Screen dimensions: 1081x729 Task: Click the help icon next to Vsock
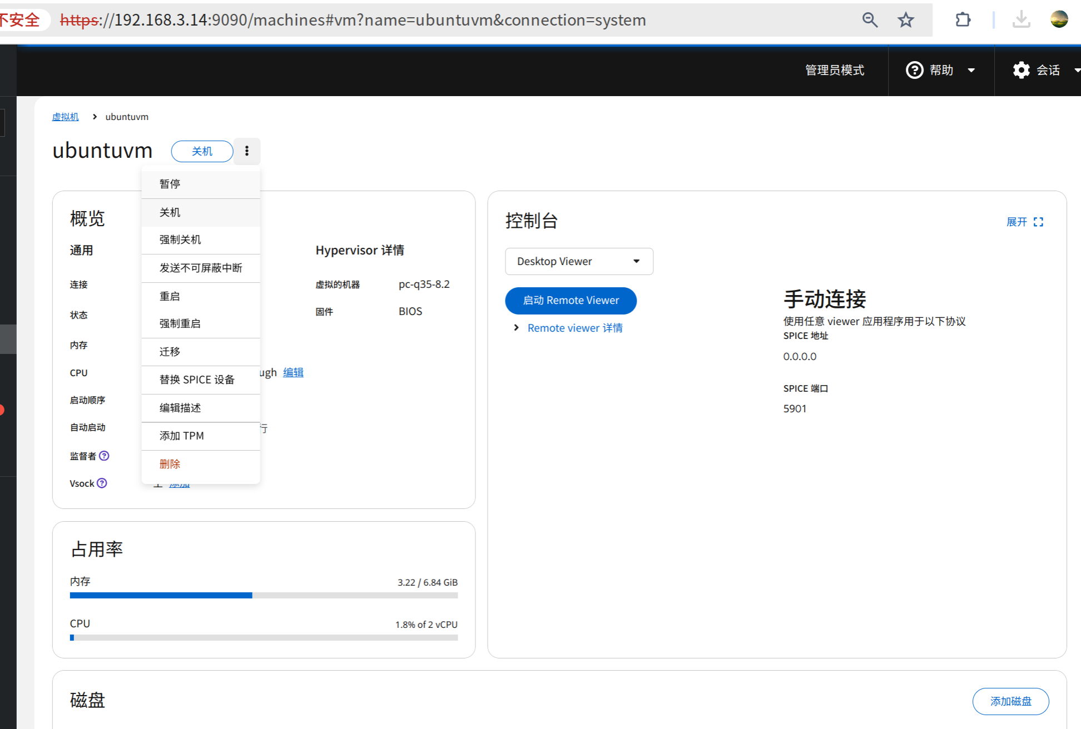click(x=102, y=483)
